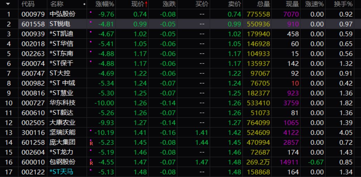Click red current volume 10
361x177 pixels.
pos(295,83)
